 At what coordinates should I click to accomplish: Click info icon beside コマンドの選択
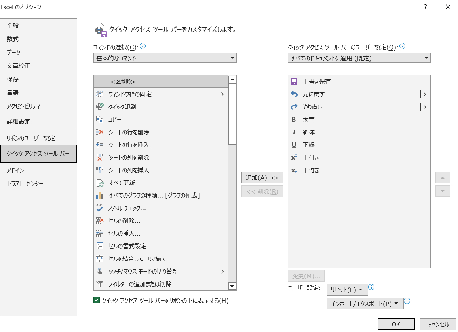143,46
